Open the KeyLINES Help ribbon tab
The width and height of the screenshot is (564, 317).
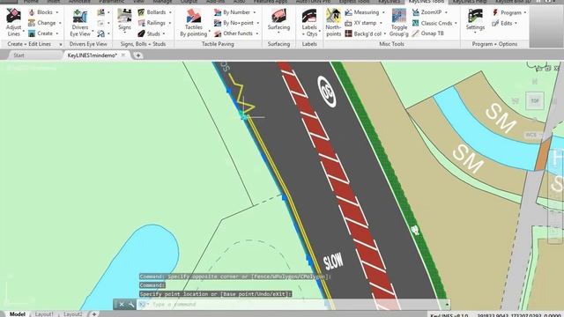pos(469,2)
